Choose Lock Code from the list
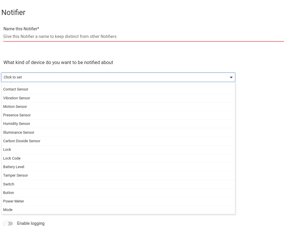The height and width of the screenshot is (226, 284). click(12, 158)
